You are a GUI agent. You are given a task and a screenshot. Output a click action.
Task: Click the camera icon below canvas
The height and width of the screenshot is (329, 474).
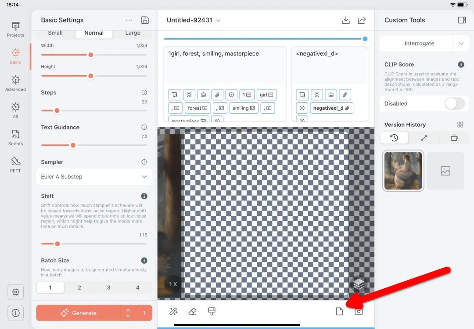(359, 311)
